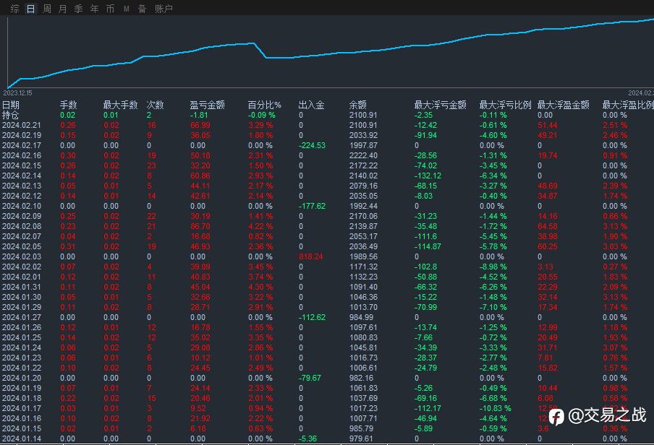Click the 2023.12.15 chart start date label
Screen dimensions: 654x445
17,92
